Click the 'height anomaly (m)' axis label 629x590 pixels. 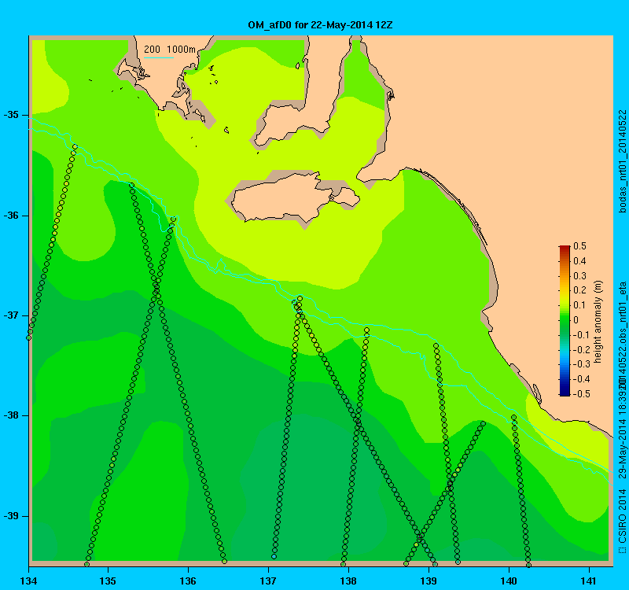[x=598, y=322]
